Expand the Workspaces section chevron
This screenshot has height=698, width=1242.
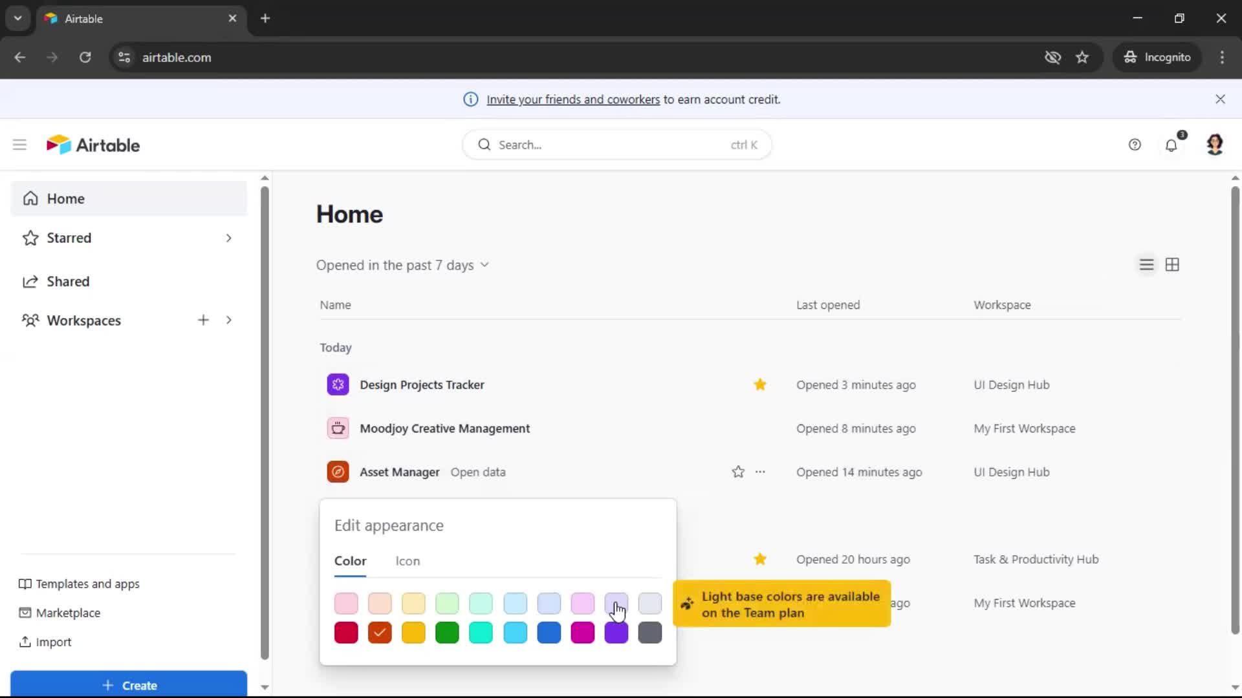coord(228,320)
